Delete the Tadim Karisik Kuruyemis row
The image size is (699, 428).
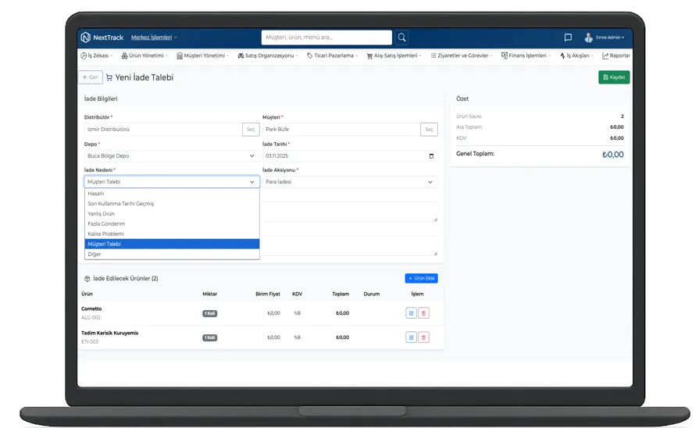(x=424, y=337)
